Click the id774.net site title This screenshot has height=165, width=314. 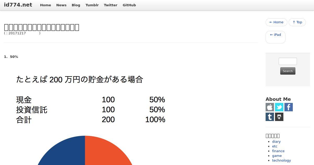click(x=18, y=5)
